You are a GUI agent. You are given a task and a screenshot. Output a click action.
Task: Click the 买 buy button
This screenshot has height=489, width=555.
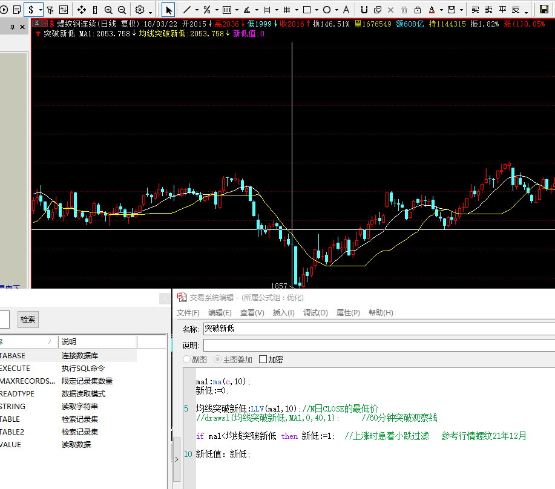[475, 10]
